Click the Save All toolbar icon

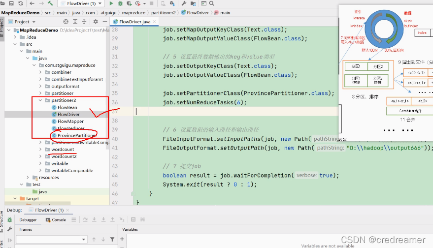point(11,3)
